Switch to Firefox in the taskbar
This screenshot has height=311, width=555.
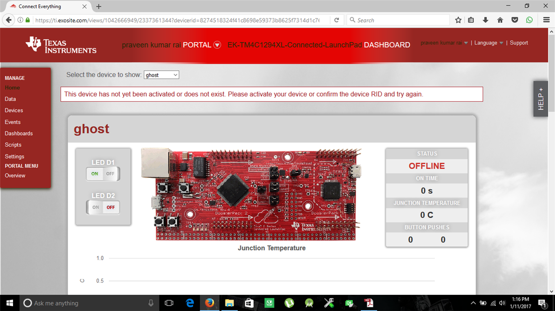pyautogui.click(x=209, y=303)
